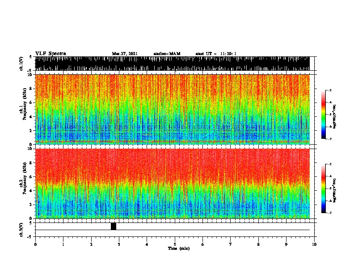
Task: Click time axis tick label 4
Action: point(147,244)
